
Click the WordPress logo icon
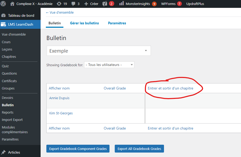pos(3,4)
